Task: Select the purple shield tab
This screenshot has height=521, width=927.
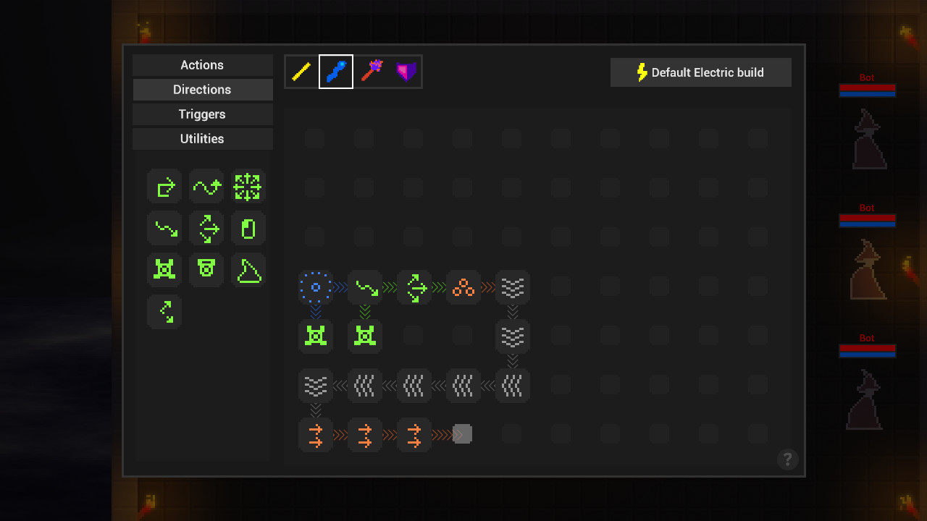Action: point(406,72)
